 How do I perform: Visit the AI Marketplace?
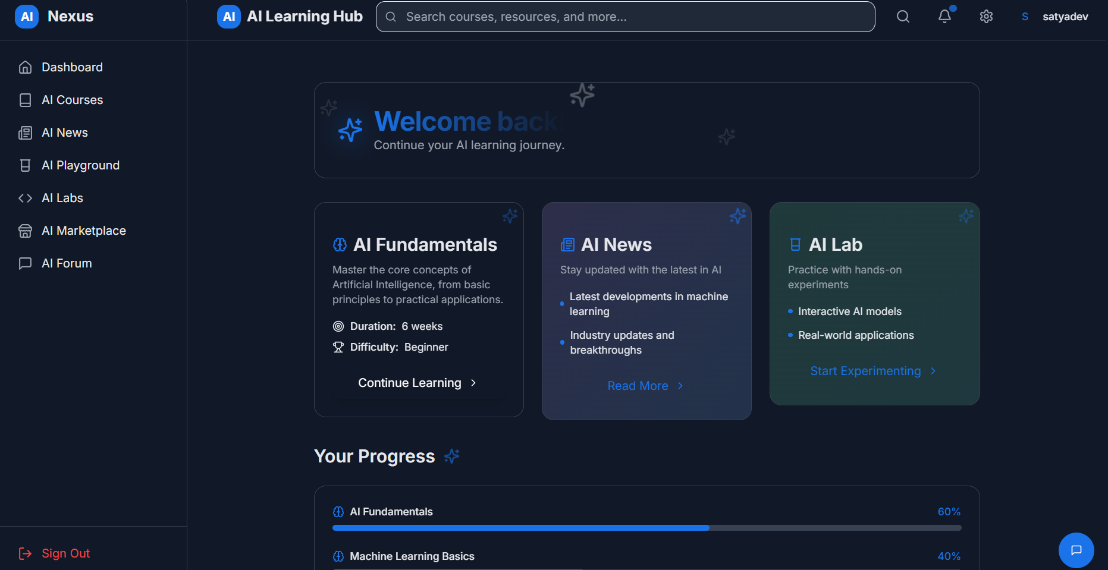click(83, 230)
